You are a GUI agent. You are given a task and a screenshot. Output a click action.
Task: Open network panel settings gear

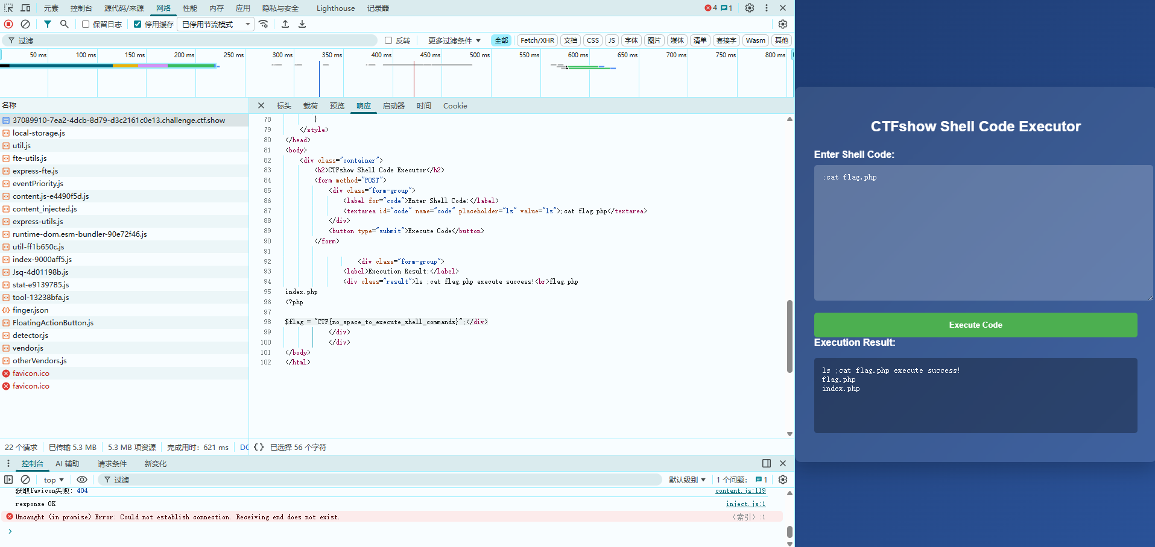783,24
